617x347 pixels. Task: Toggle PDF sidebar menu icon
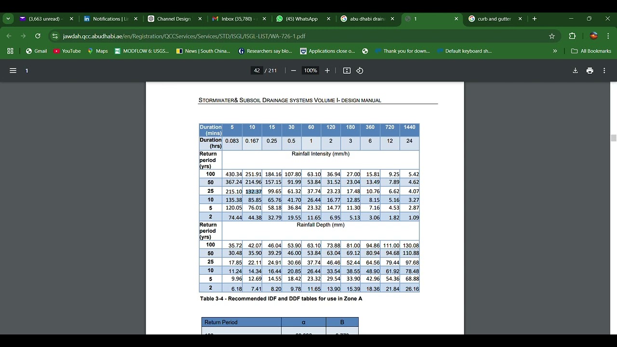(x=13, y=70)
